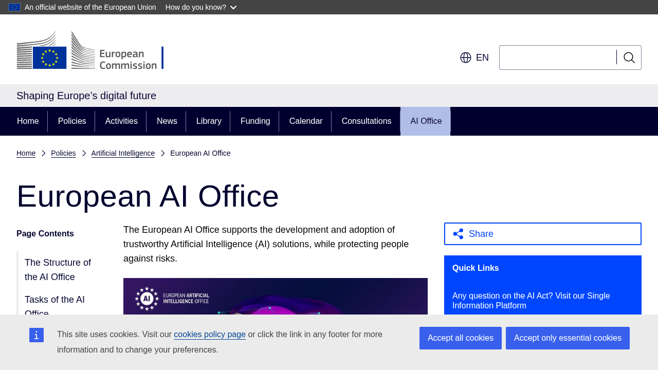Screen dimensions: 658x370
Task: Open the cookies policy page link
Action: coord(210,335)
